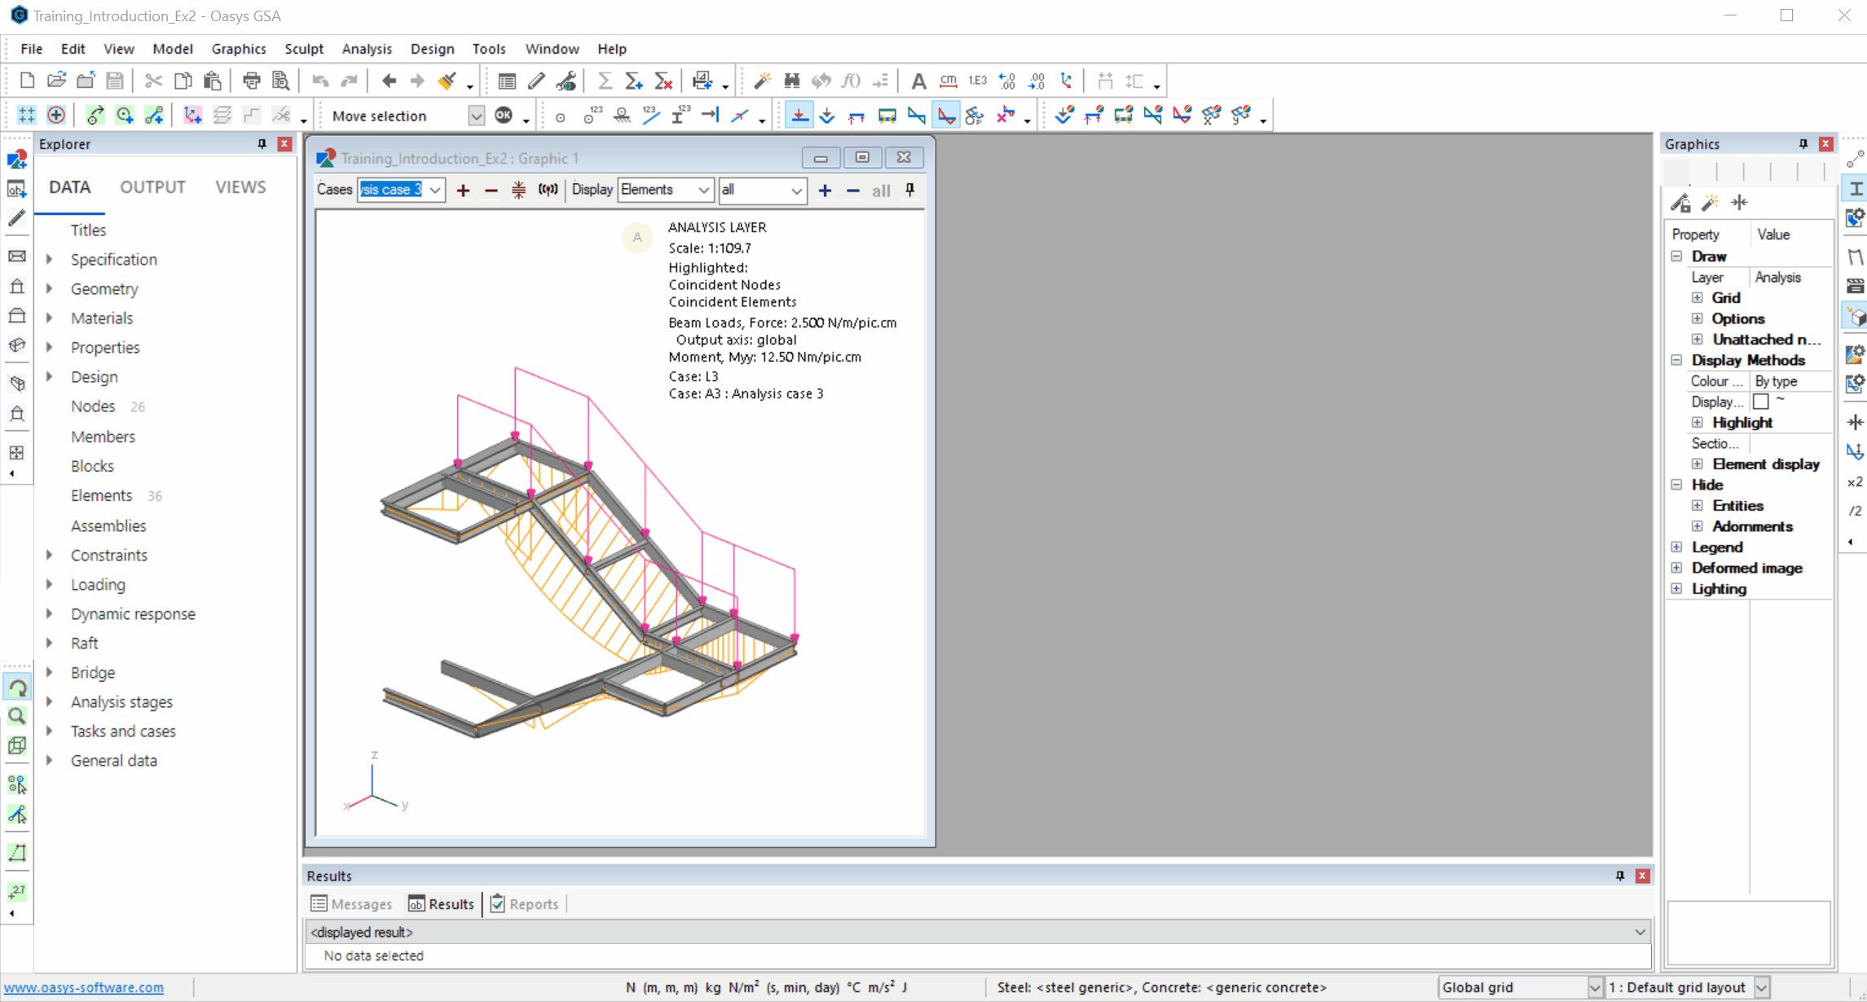Click the 'all' button in the graphic view toolbar
The width and height of the screenshot is (1867, 1002).
pyautogui.click(x=880, y=191)
